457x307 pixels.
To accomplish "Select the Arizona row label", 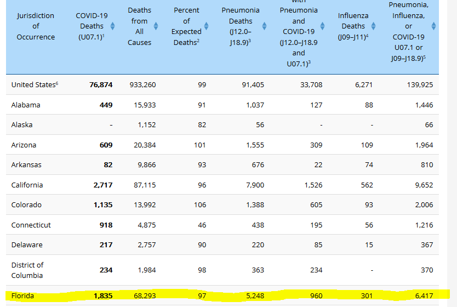I will tap(24, 145).
